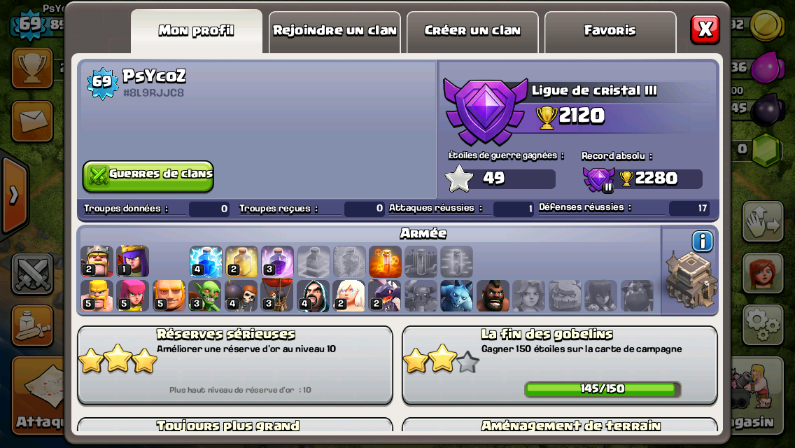795x448 pixels.
Task: Tap the Wizard troop icon
Action: pyautogui.click(x=313, y=295)
